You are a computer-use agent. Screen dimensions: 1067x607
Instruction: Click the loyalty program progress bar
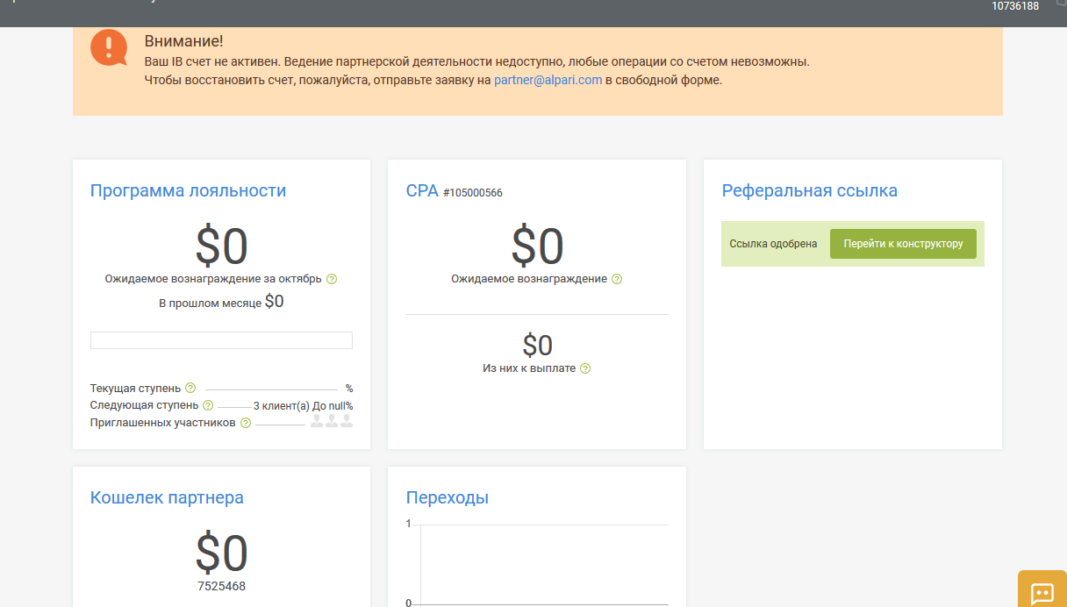(221, 340)
